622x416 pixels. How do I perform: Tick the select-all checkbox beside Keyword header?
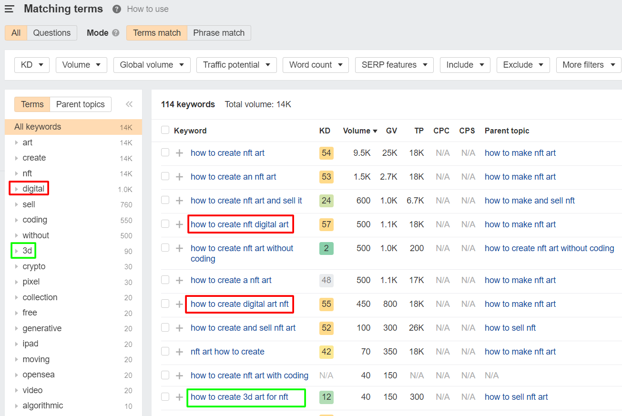[x=165, y=130]
